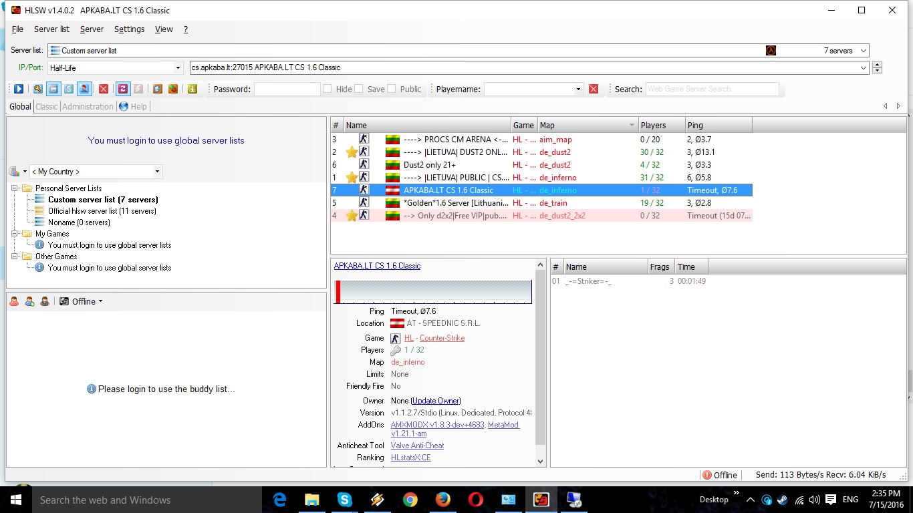Switch to the Classic tab
This screenshot has height=513, width=913.
[47, 106]
